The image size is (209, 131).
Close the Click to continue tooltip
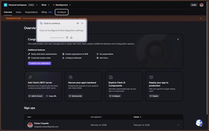point(82,23)
